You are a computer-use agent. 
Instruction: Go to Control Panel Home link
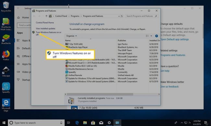45,23
